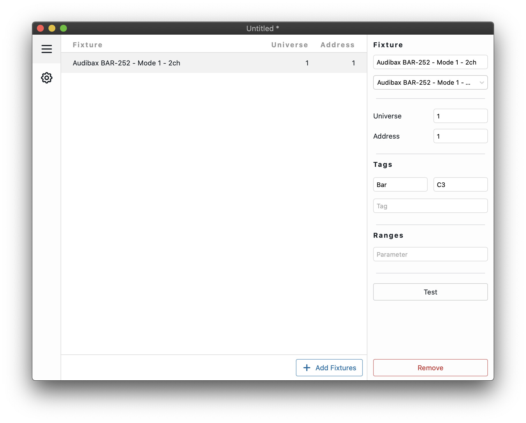Click the Add Fixtures button label
Viewport: 526px width, 423px height.
tap(336, 368)
